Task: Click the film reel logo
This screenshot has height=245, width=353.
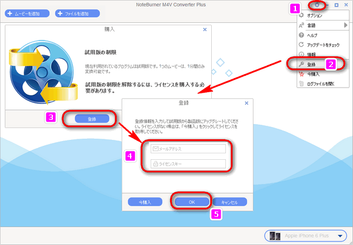Action: (x=43, y=72)
